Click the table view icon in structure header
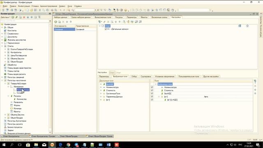Screen dimensions: 263x148 click(x=240, y=26)
